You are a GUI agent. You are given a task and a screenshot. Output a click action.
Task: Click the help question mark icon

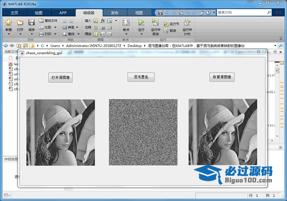coord(208,12)
